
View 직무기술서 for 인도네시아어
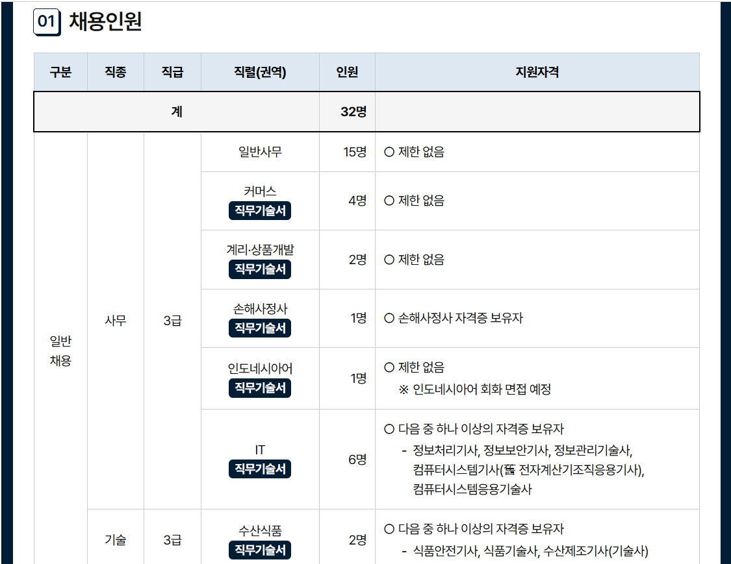[260, 388]
